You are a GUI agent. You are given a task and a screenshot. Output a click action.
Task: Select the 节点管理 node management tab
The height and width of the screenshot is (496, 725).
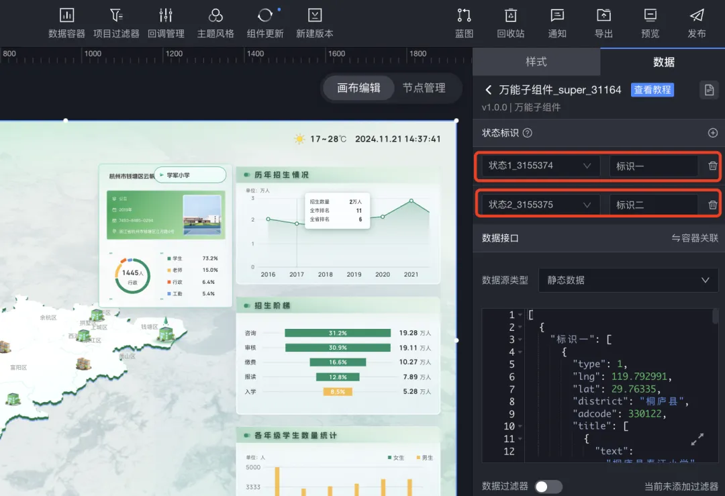coord(424,88)
